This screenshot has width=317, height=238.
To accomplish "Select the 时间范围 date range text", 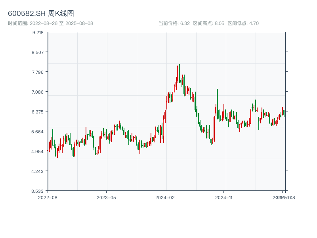I will (x=51, y=23).
